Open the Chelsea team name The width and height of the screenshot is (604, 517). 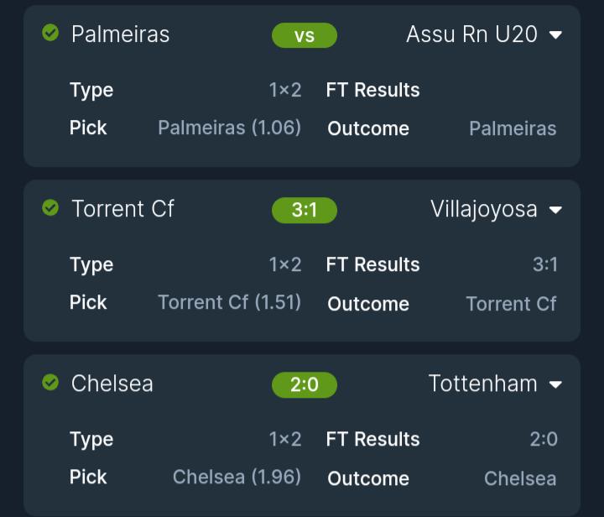tap(112, 384)
